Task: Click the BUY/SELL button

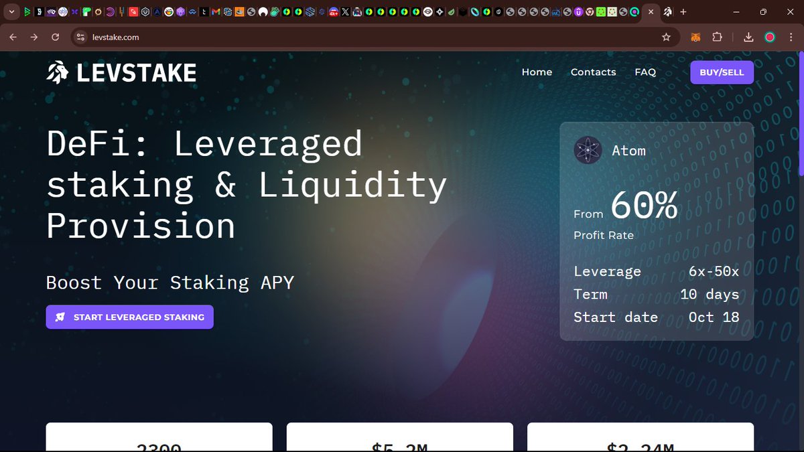Action: coord(722,72)
